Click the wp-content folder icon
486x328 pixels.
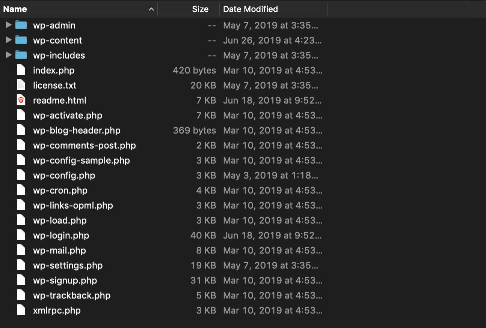[x=21, y=40]
